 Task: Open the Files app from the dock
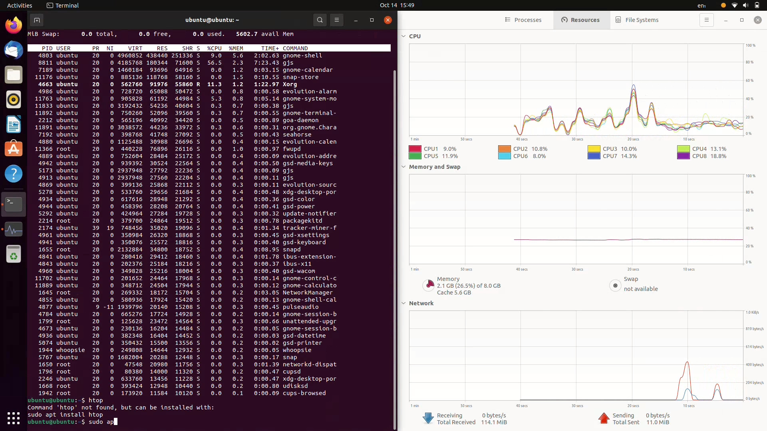[13, 75]
